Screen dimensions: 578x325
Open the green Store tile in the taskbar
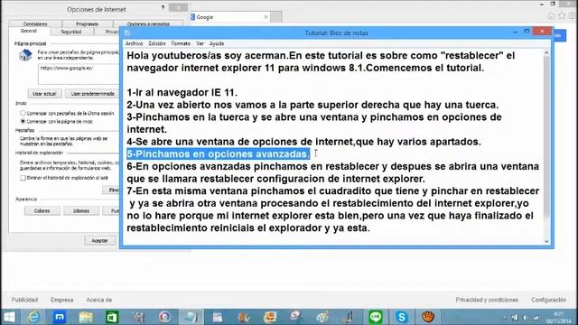tap(112, 317)
